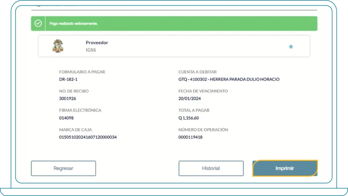
Task: Select the Proveedor heading text
Action: tap(97, 42)
